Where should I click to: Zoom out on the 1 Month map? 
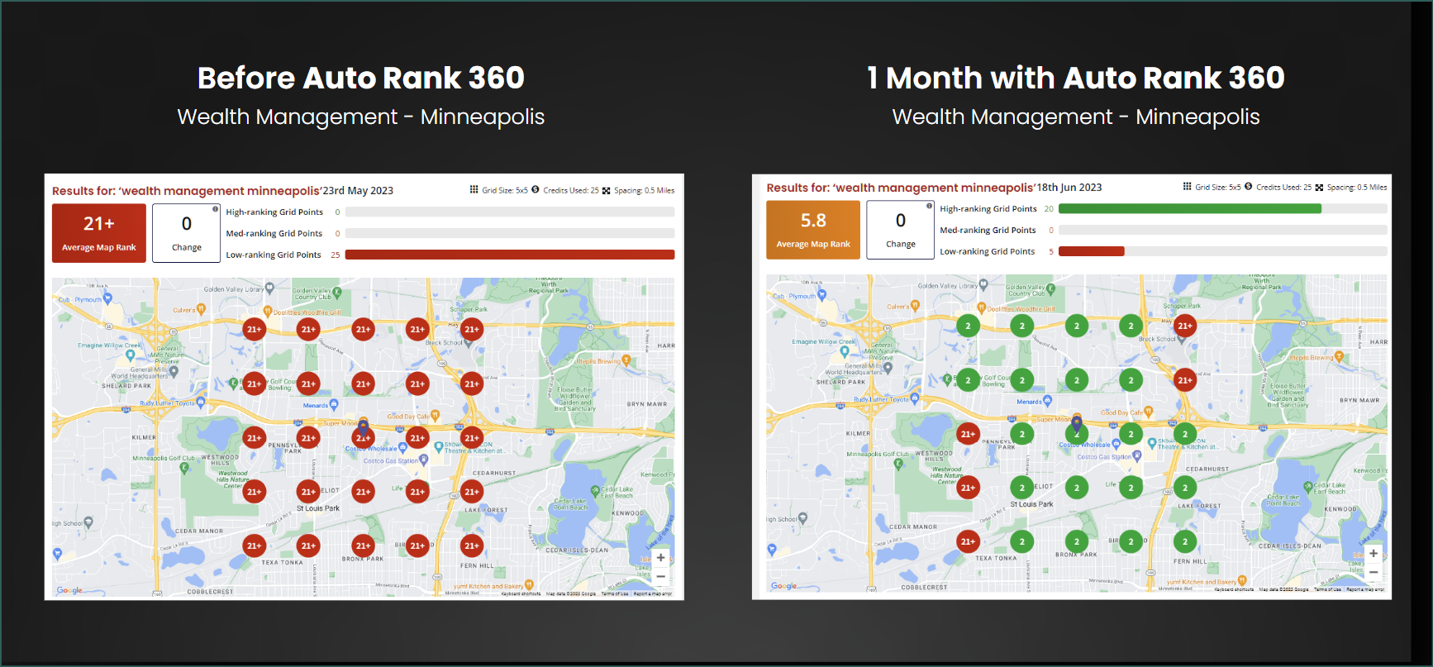tap(1373, 572)
